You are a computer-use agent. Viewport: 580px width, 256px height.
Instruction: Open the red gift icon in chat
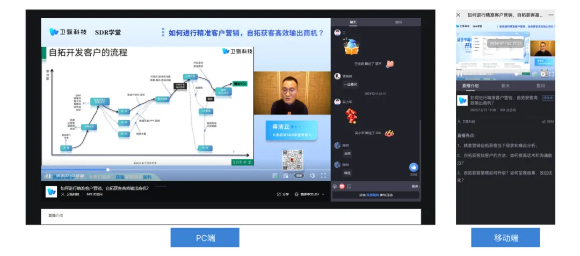click(x=342, y=186)
